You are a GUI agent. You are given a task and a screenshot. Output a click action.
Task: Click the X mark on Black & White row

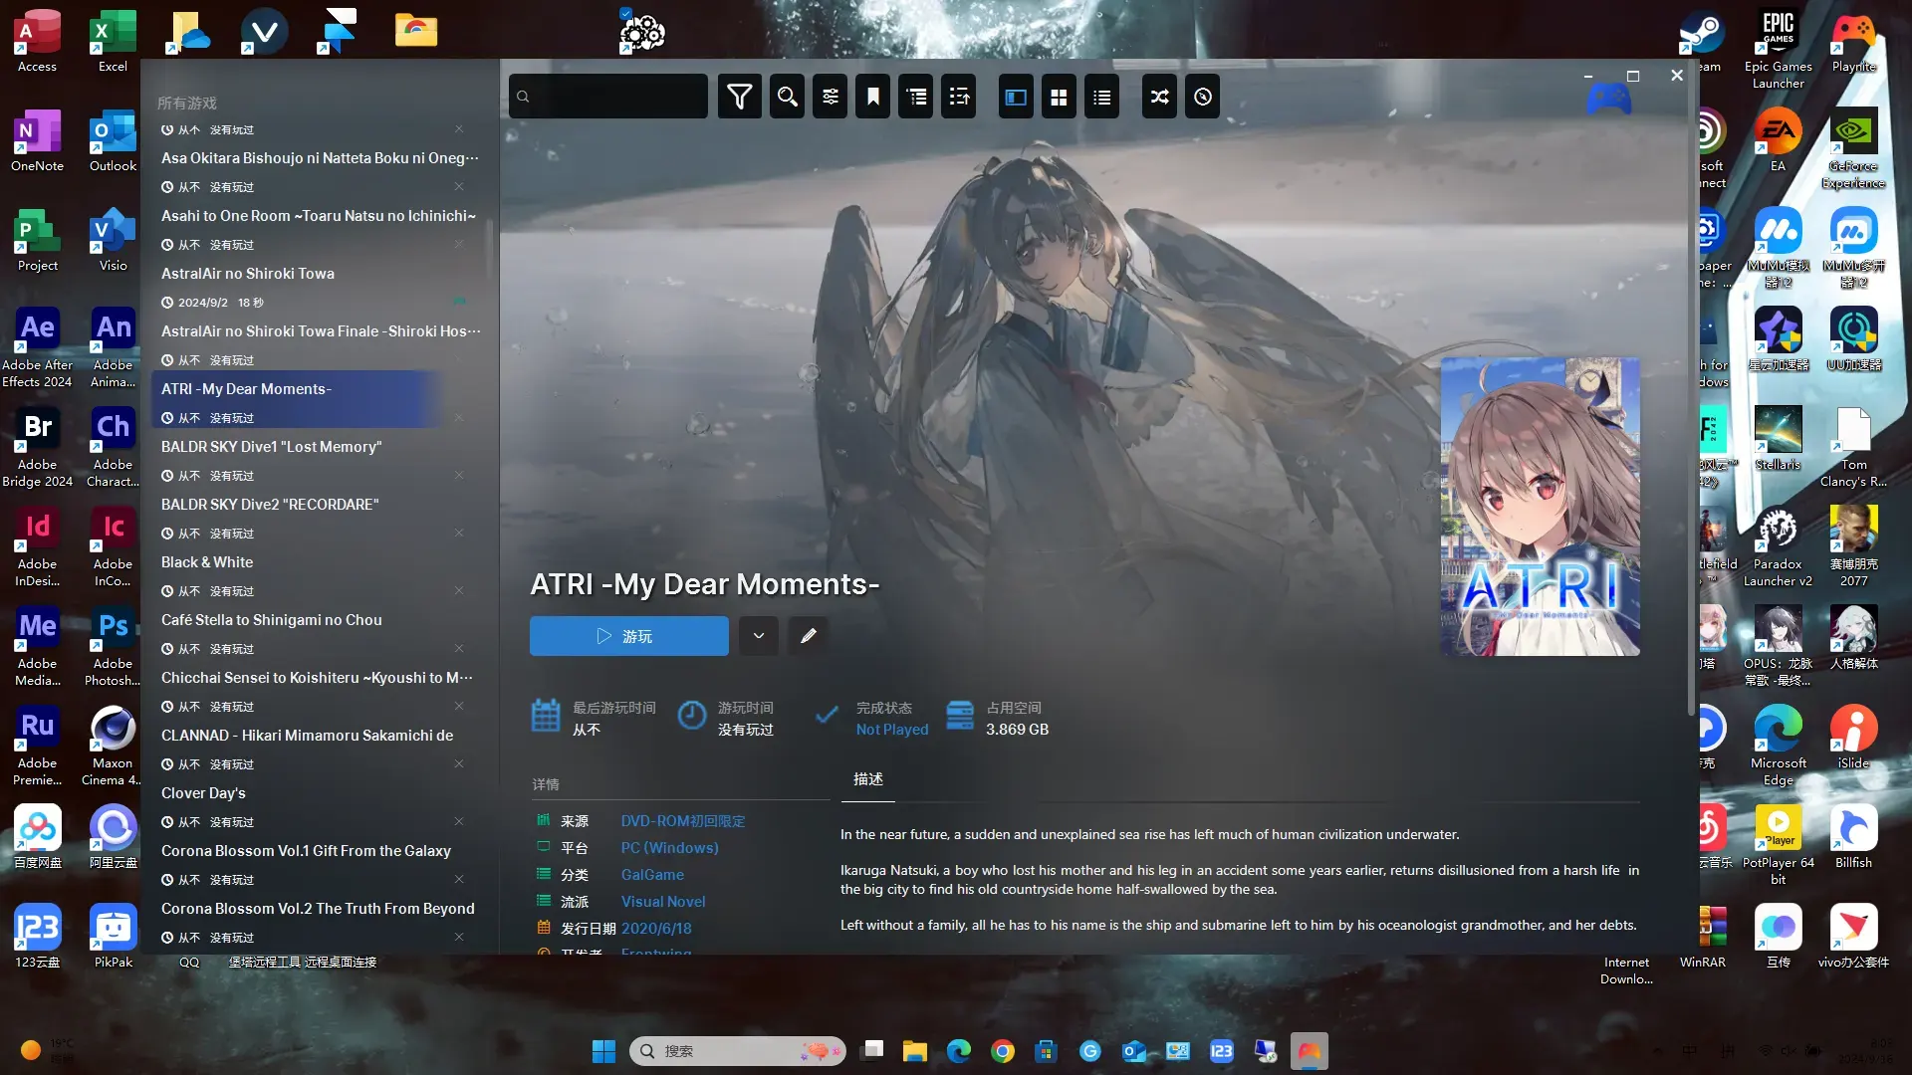(459, 590)
